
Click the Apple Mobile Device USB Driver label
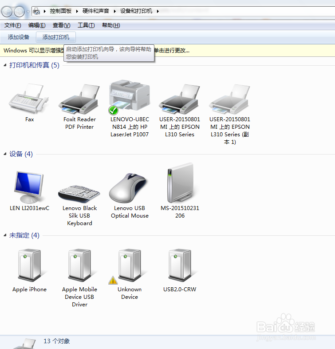(79, 297)
